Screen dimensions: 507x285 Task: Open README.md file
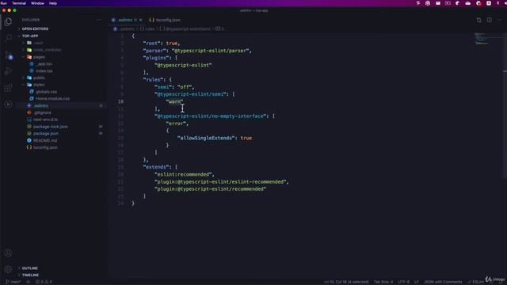point(45,141)
